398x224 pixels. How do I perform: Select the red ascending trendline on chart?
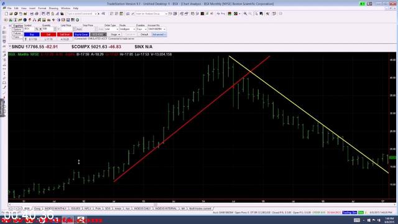[192, 119]
